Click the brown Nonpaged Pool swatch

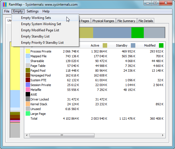(28, 75)
